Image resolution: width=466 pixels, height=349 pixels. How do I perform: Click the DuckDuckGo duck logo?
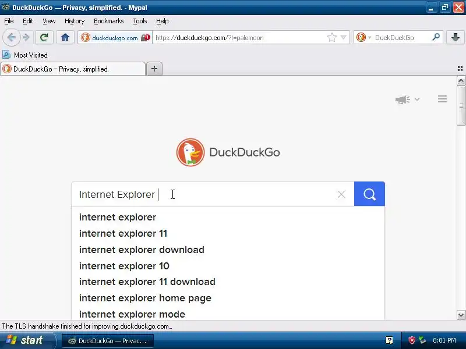pyautogui.click(x=190, y=152)
